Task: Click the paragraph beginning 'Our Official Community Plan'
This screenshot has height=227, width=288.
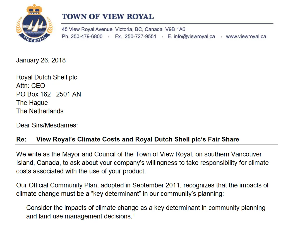Action: tap(142, 189)
